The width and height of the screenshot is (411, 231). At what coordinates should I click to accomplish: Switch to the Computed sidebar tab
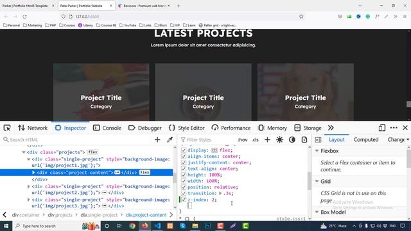(x=366, y=140)
